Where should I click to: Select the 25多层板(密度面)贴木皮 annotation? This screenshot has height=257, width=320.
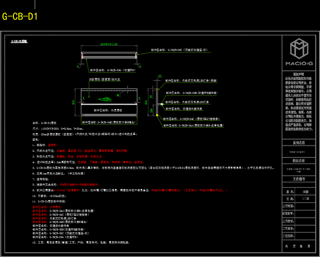[x=105, y=79]
